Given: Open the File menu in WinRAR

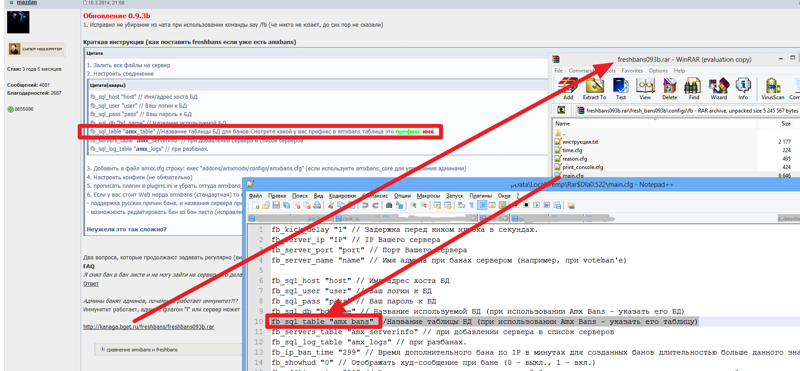Looking at the screenshot, I should (x=558, y=71).
